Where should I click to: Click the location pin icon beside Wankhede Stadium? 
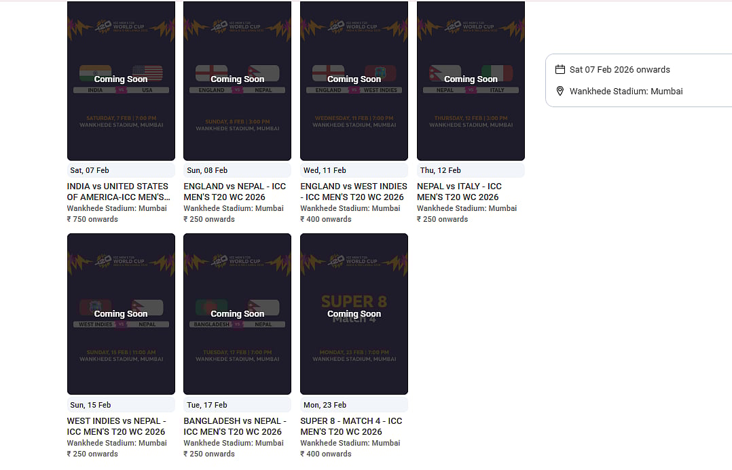pyautogui.click(x=560, y=91)
